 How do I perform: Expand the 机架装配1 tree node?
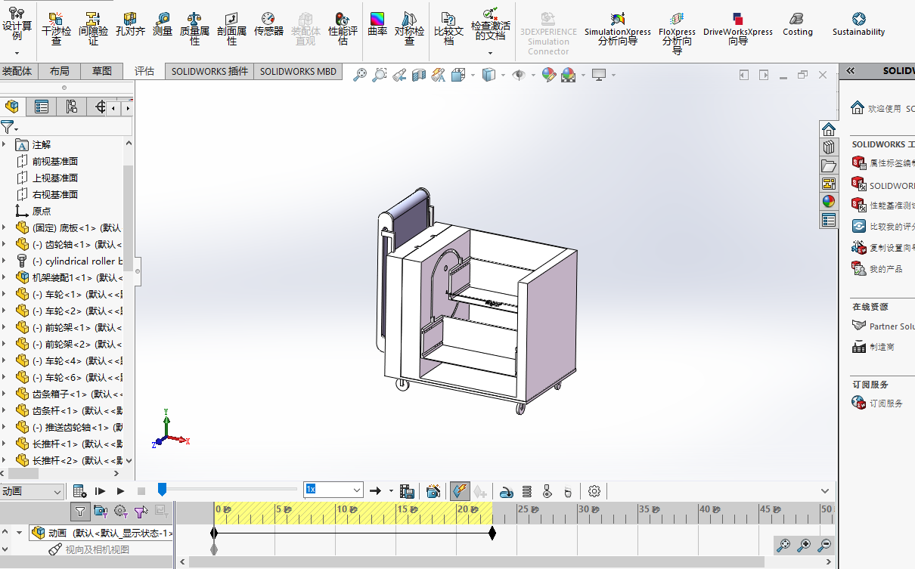click(4, 277)
